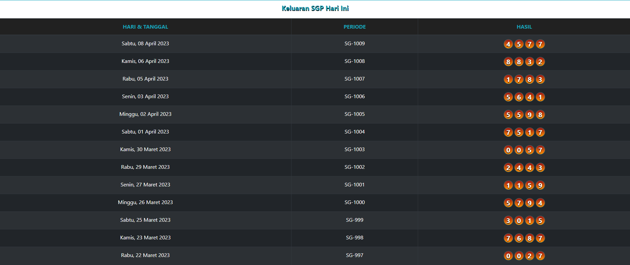This screenshot has height=265, width=630.
Task: Click the ball '2' in SG-1008 result
Action: click(540, 62)
